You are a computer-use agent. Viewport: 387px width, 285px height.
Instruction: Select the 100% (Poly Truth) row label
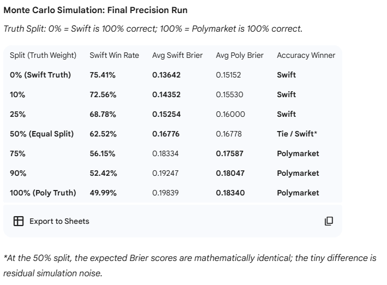coord(43,193)
